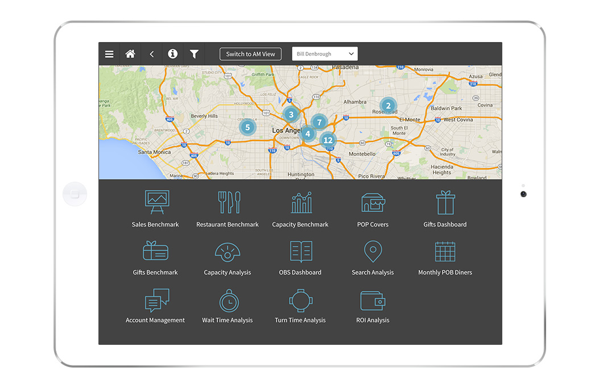This screenshot has width=603, height=392.
Task: Click the POP Covers label
Action: [373, 224]
